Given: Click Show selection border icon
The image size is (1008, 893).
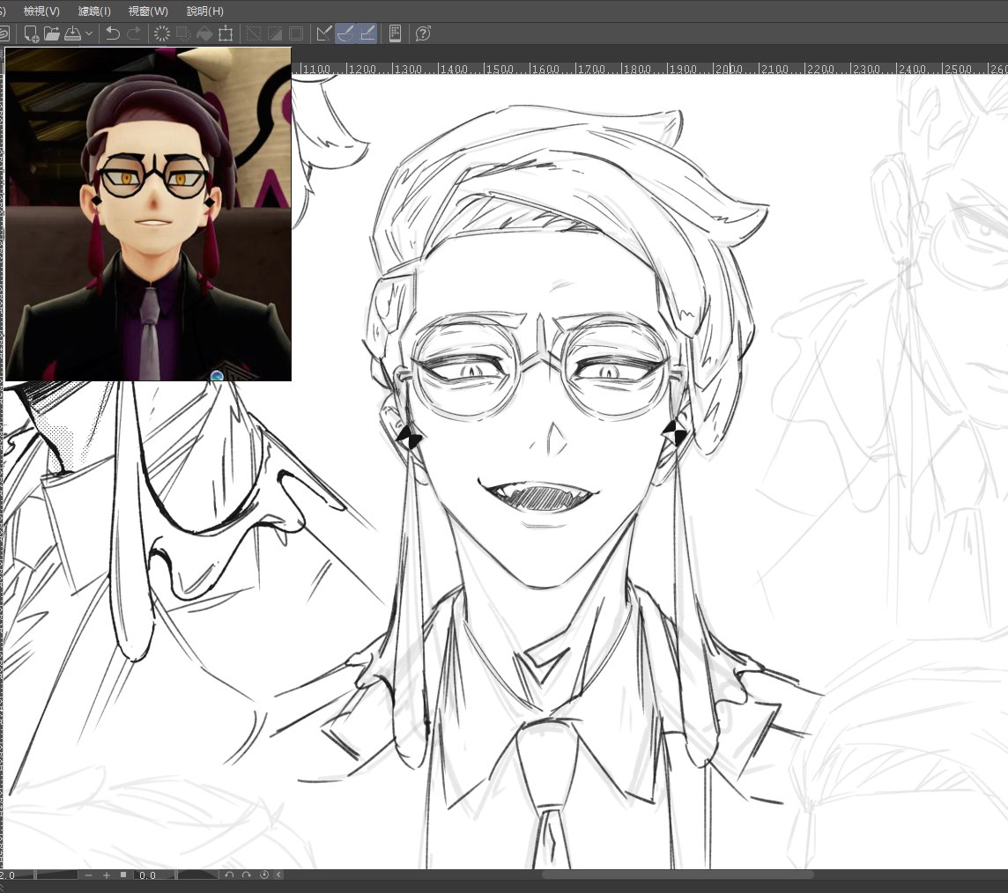Looking at the screenshot, I should [296, 33].
